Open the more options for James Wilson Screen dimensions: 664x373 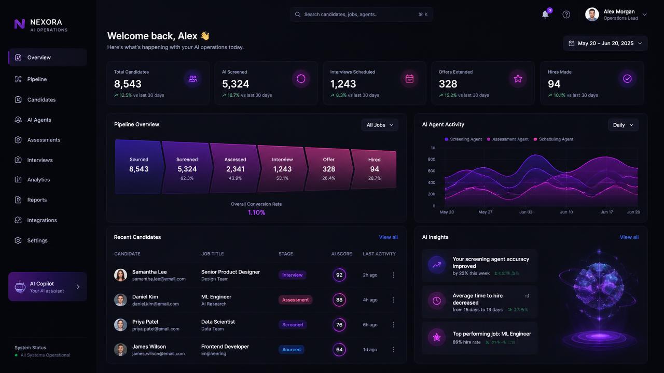coord(393,350)
